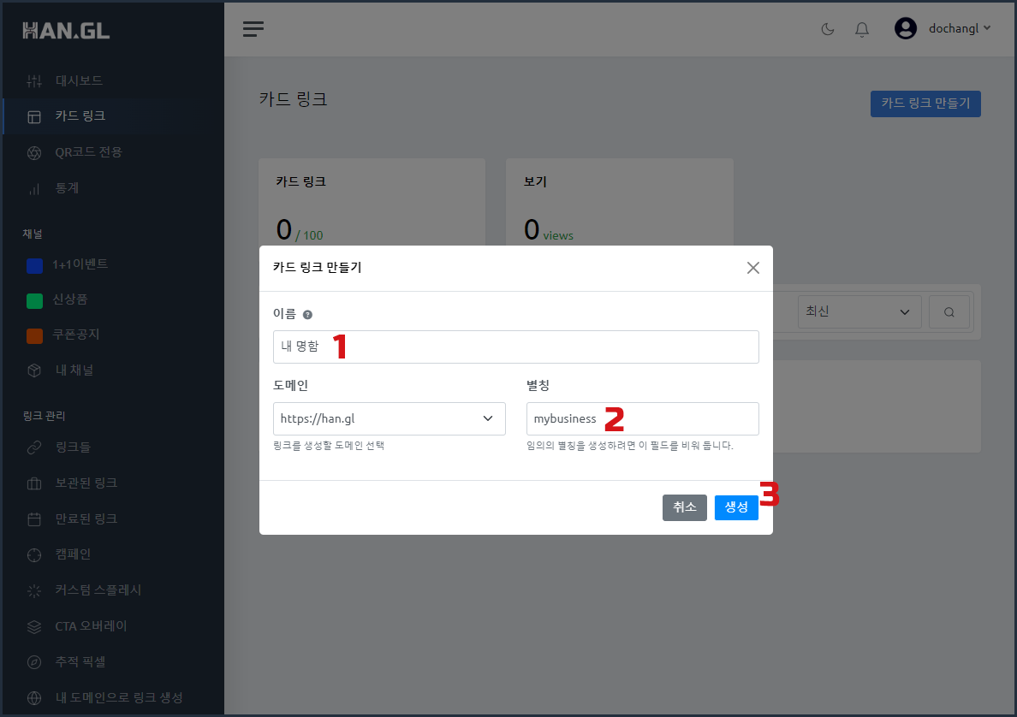Open the 신상품 channel
This screenshot has height=717, width=1017.
[x=69, y=299]
